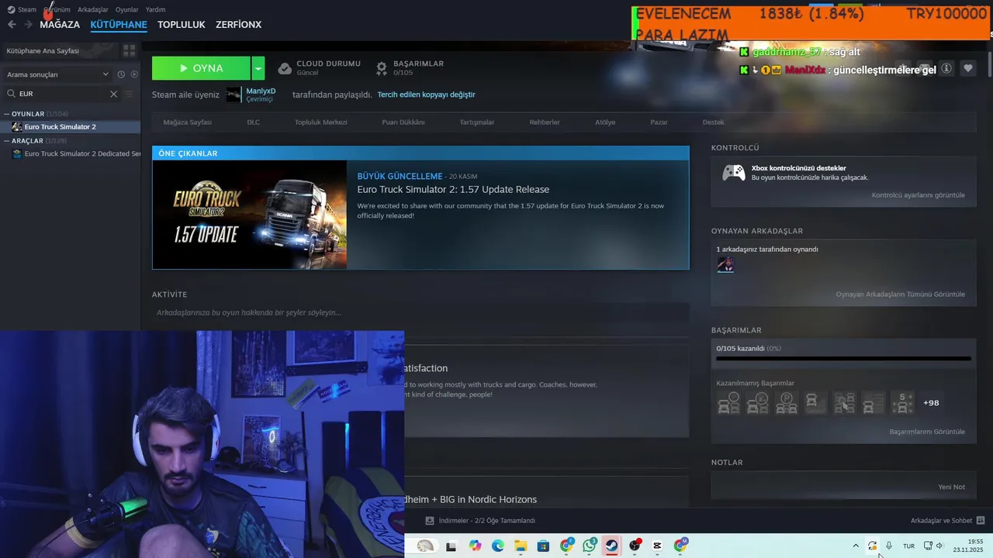993x558 pixels.
Task: Open Arkadaşlar ve Sohbet
Action: click(x=947, y=521)
